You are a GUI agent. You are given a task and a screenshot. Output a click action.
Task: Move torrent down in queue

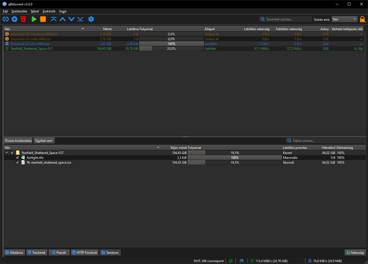[72, 19]
